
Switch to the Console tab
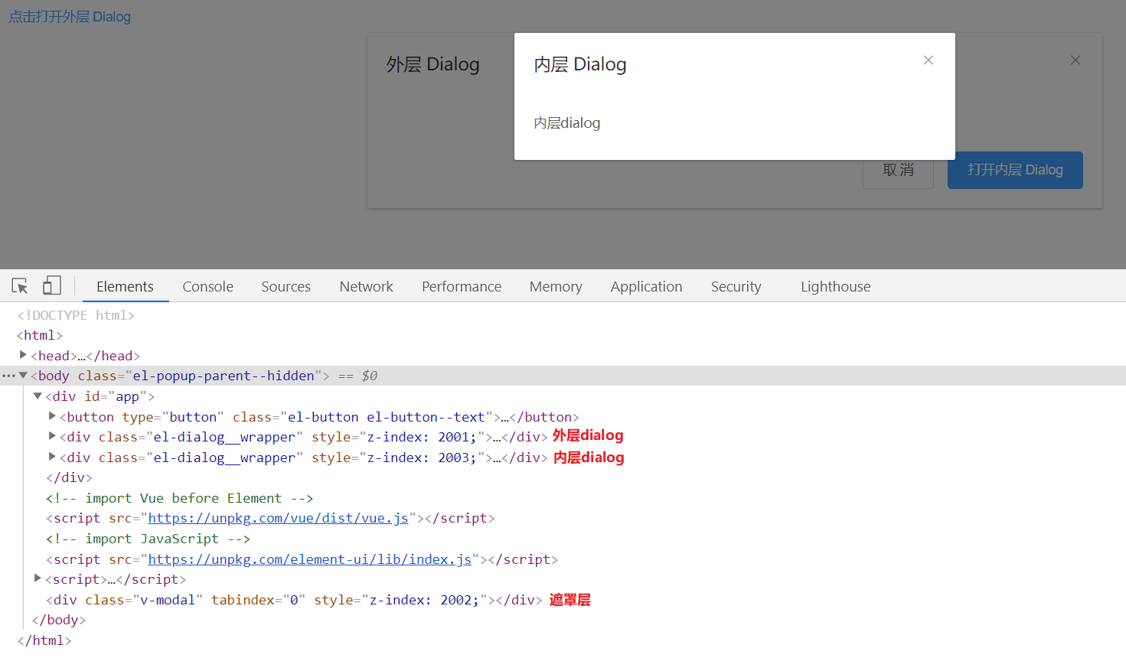[207, 286]
